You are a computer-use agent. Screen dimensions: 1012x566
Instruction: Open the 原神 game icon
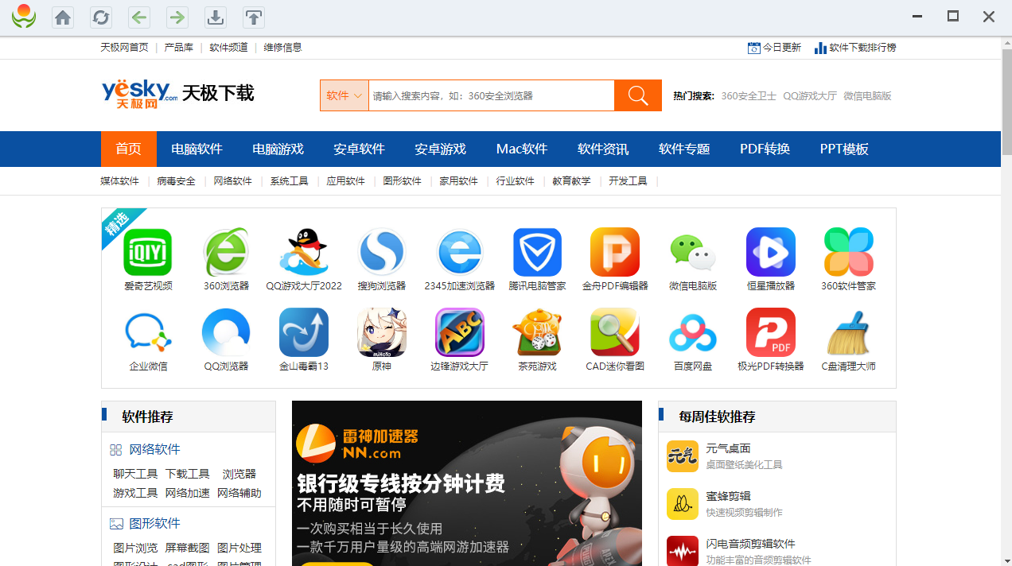[x=382, y=332]
